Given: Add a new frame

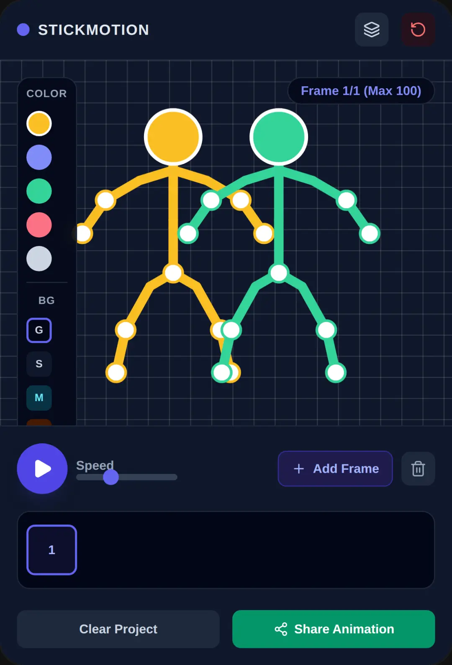Looking at the screenshot, I should pos(335,468).
